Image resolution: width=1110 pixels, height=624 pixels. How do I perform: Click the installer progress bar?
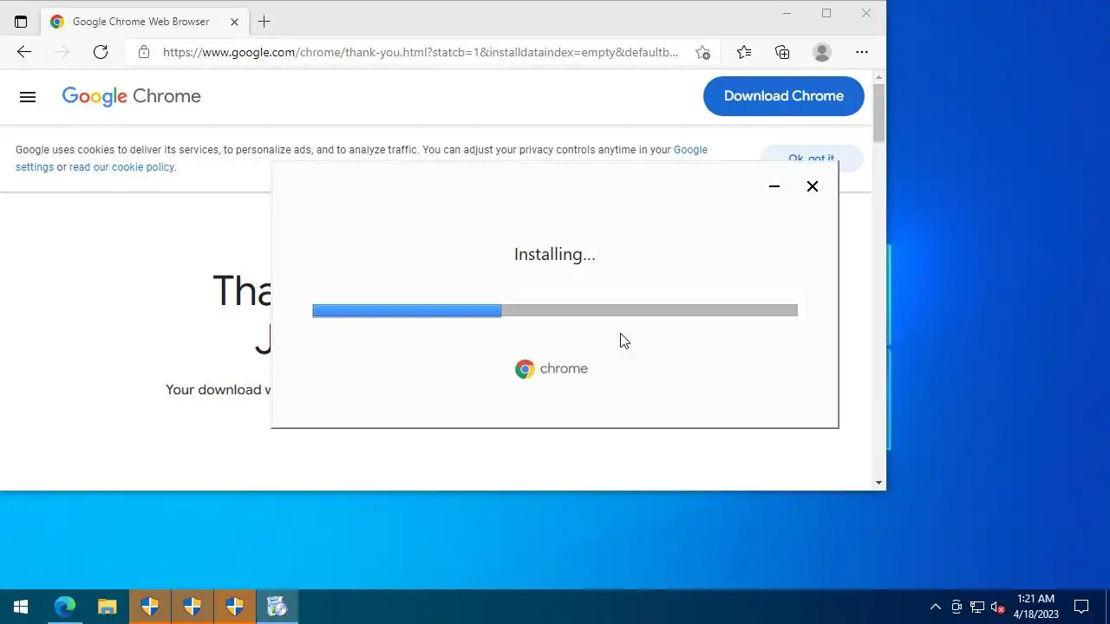click(x=555, y=310)
